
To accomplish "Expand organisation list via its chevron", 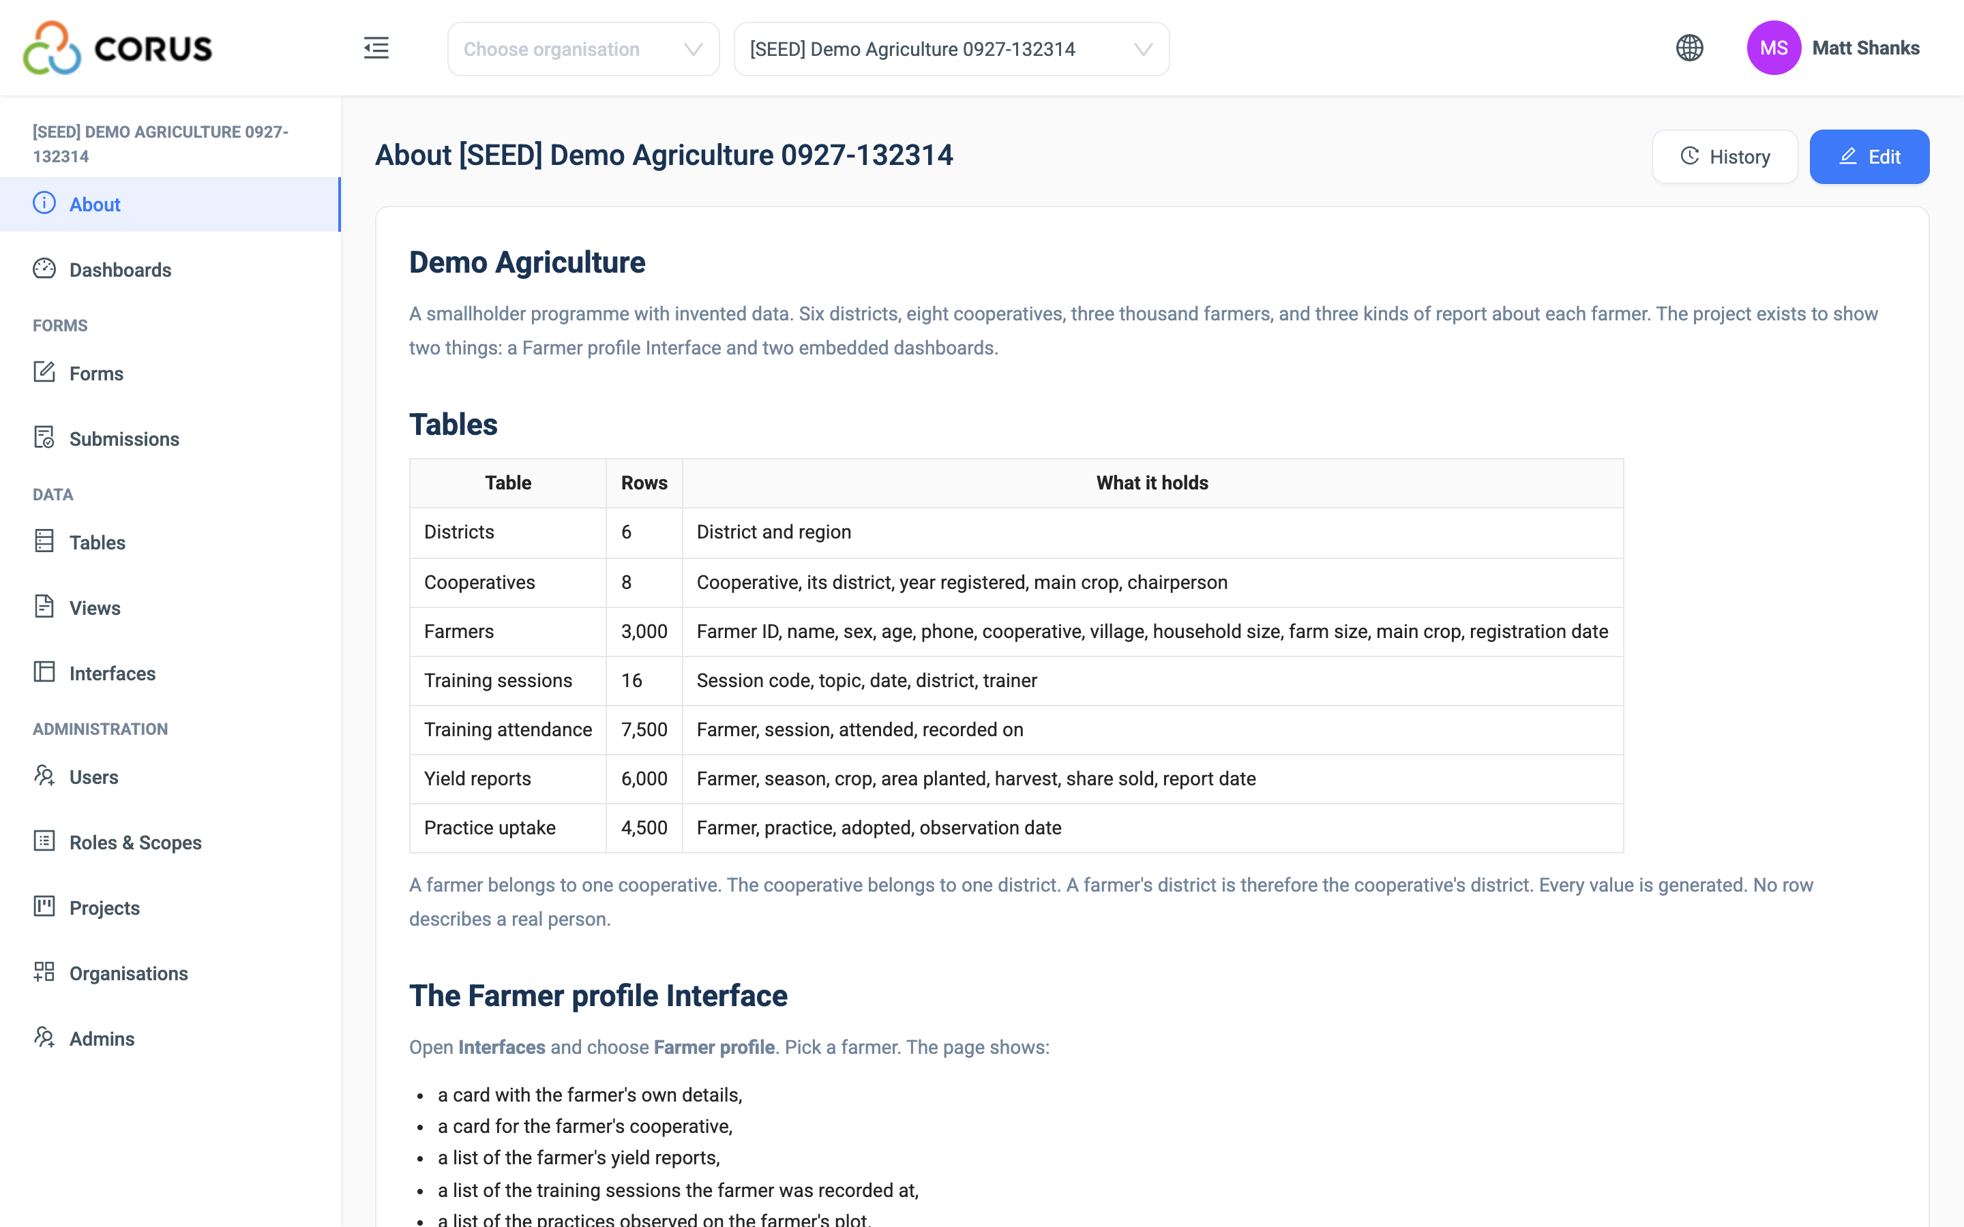I will [693, 50].
